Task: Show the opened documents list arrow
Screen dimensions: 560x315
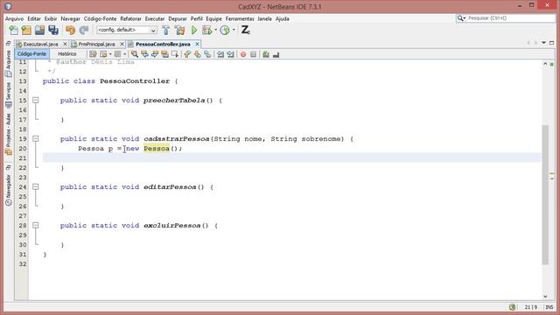Action: (x=543, y=43)
